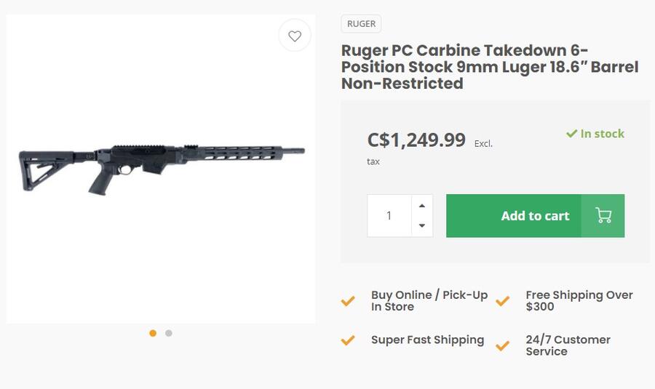Click the green In stock checkmark
Viewport: 655px width, 389px height.
572,134
